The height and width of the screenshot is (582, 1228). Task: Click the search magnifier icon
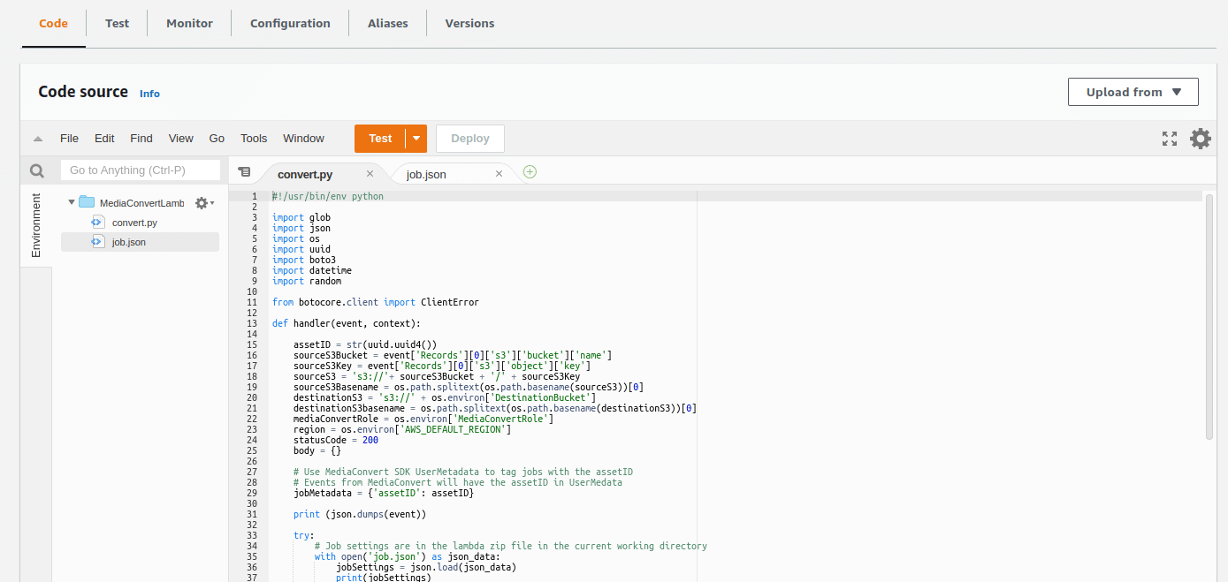[37, 171]
